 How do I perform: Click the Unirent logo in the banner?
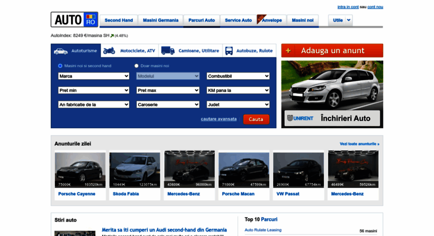point(300,118)
